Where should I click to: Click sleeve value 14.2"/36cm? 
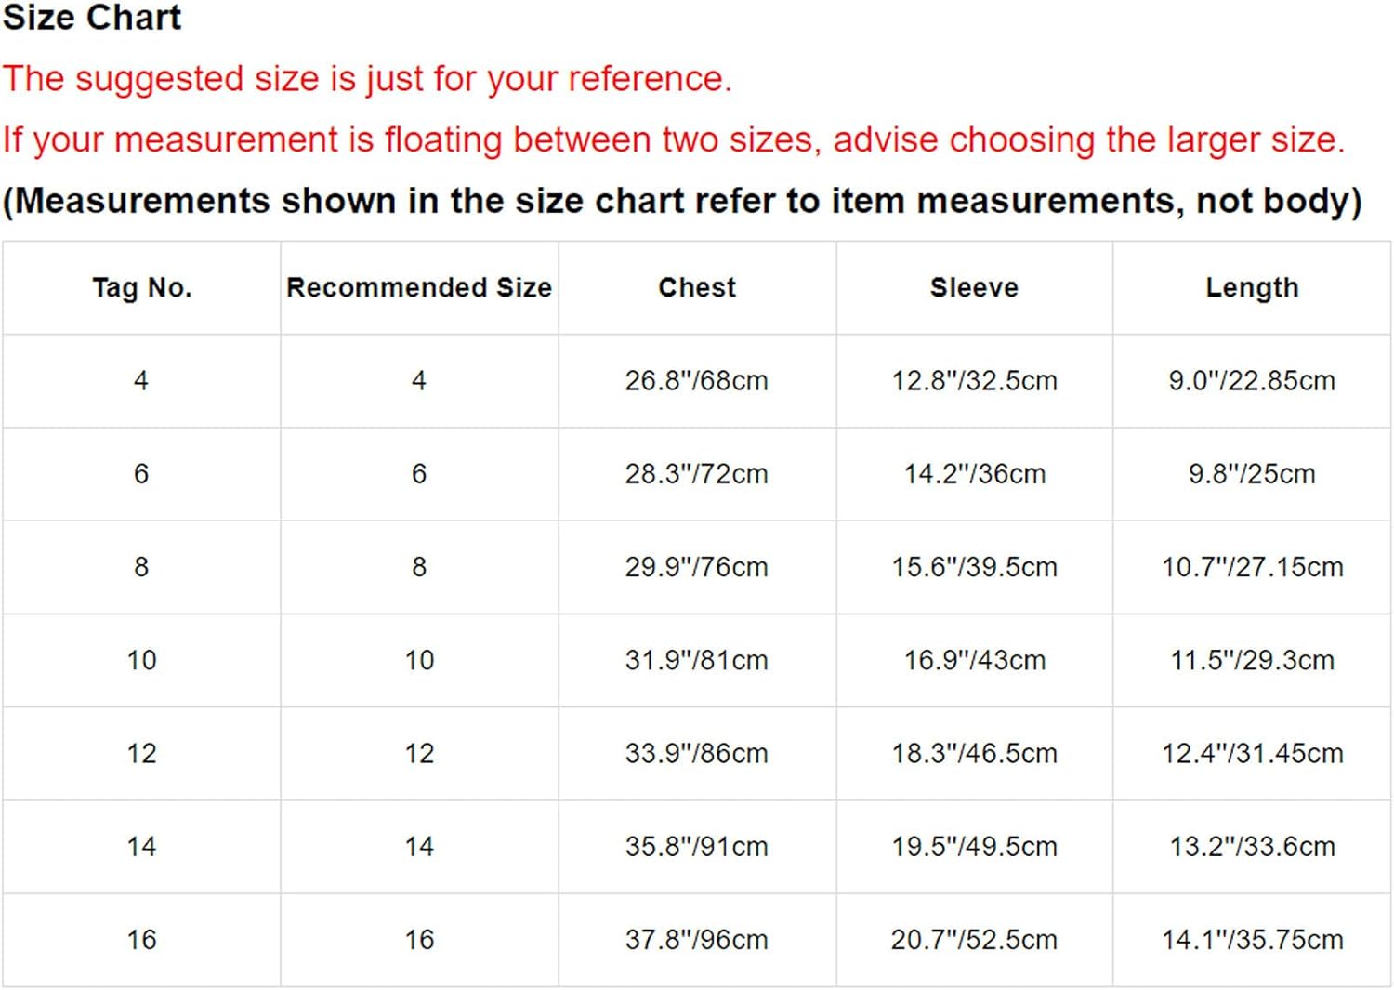click(974, 474)
